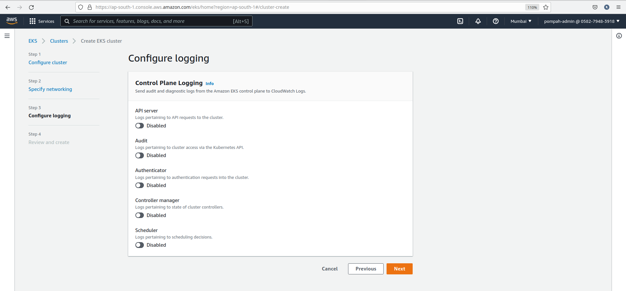The width and height of the screenshot is (626, 291).
Task: Click the orange Next button
Action: (399, 269)
